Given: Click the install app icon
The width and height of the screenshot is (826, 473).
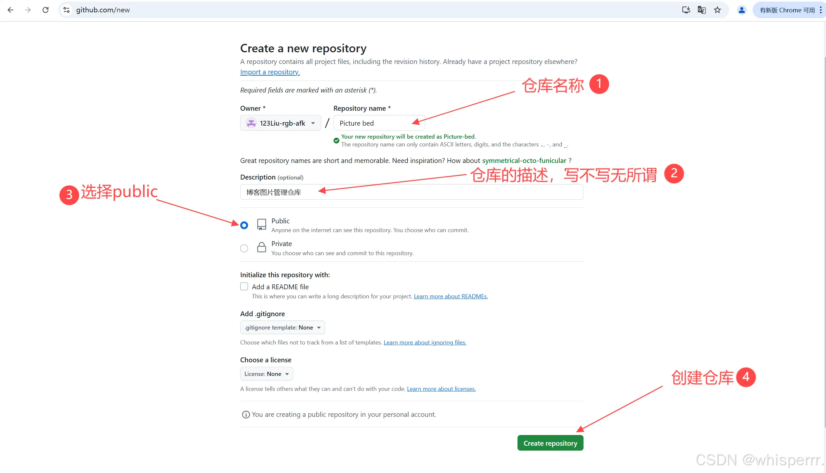Looking at the screenshot, I should (x=686, y=10).
